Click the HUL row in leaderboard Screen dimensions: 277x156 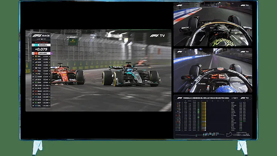coord(41,71)
